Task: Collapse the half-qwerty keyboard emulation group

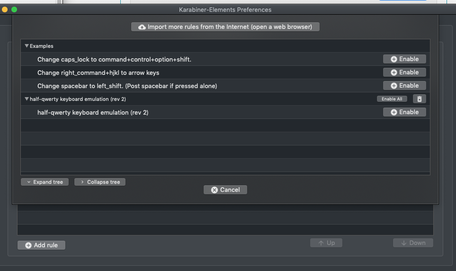Action: click(27, 99)
